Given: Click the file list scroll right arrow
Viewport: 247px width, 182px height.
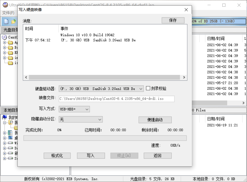Looking at the screenshot, I should (x=243, y=103).
